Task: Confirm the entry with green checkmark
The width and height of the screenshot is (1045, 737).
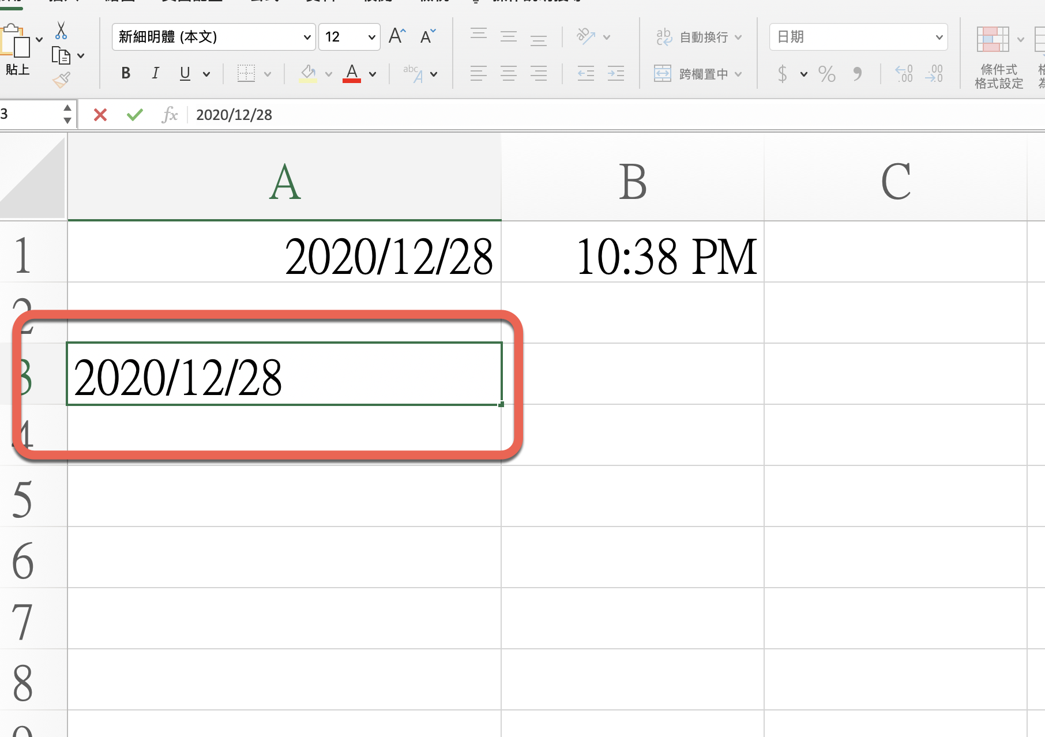Action: click(135, 115)
